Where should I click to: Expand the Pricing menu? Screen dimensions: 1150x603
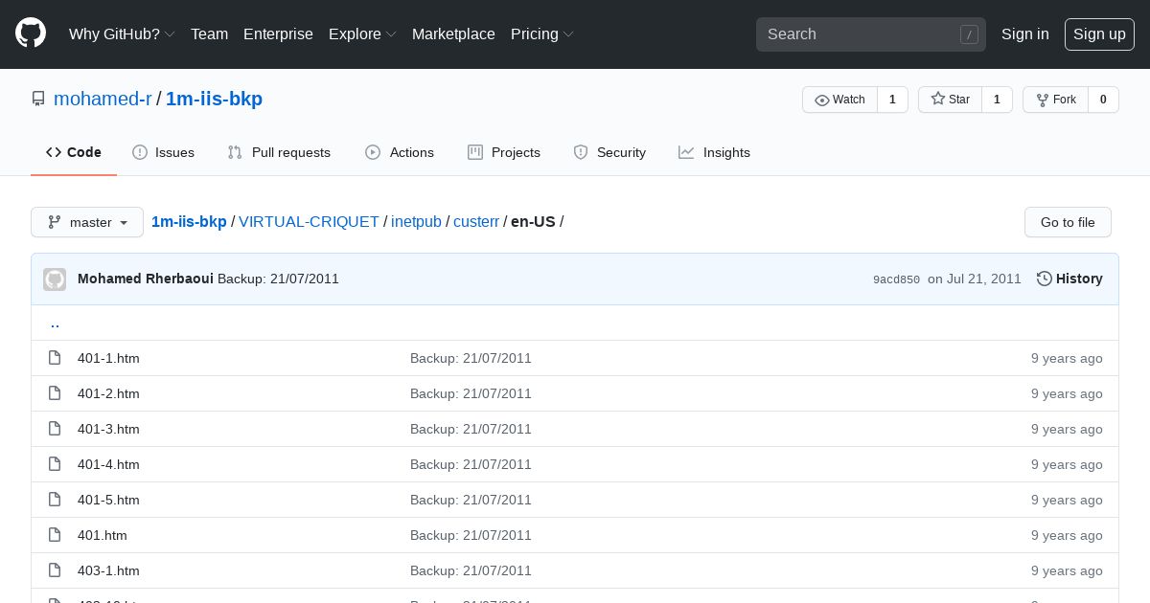542,33
